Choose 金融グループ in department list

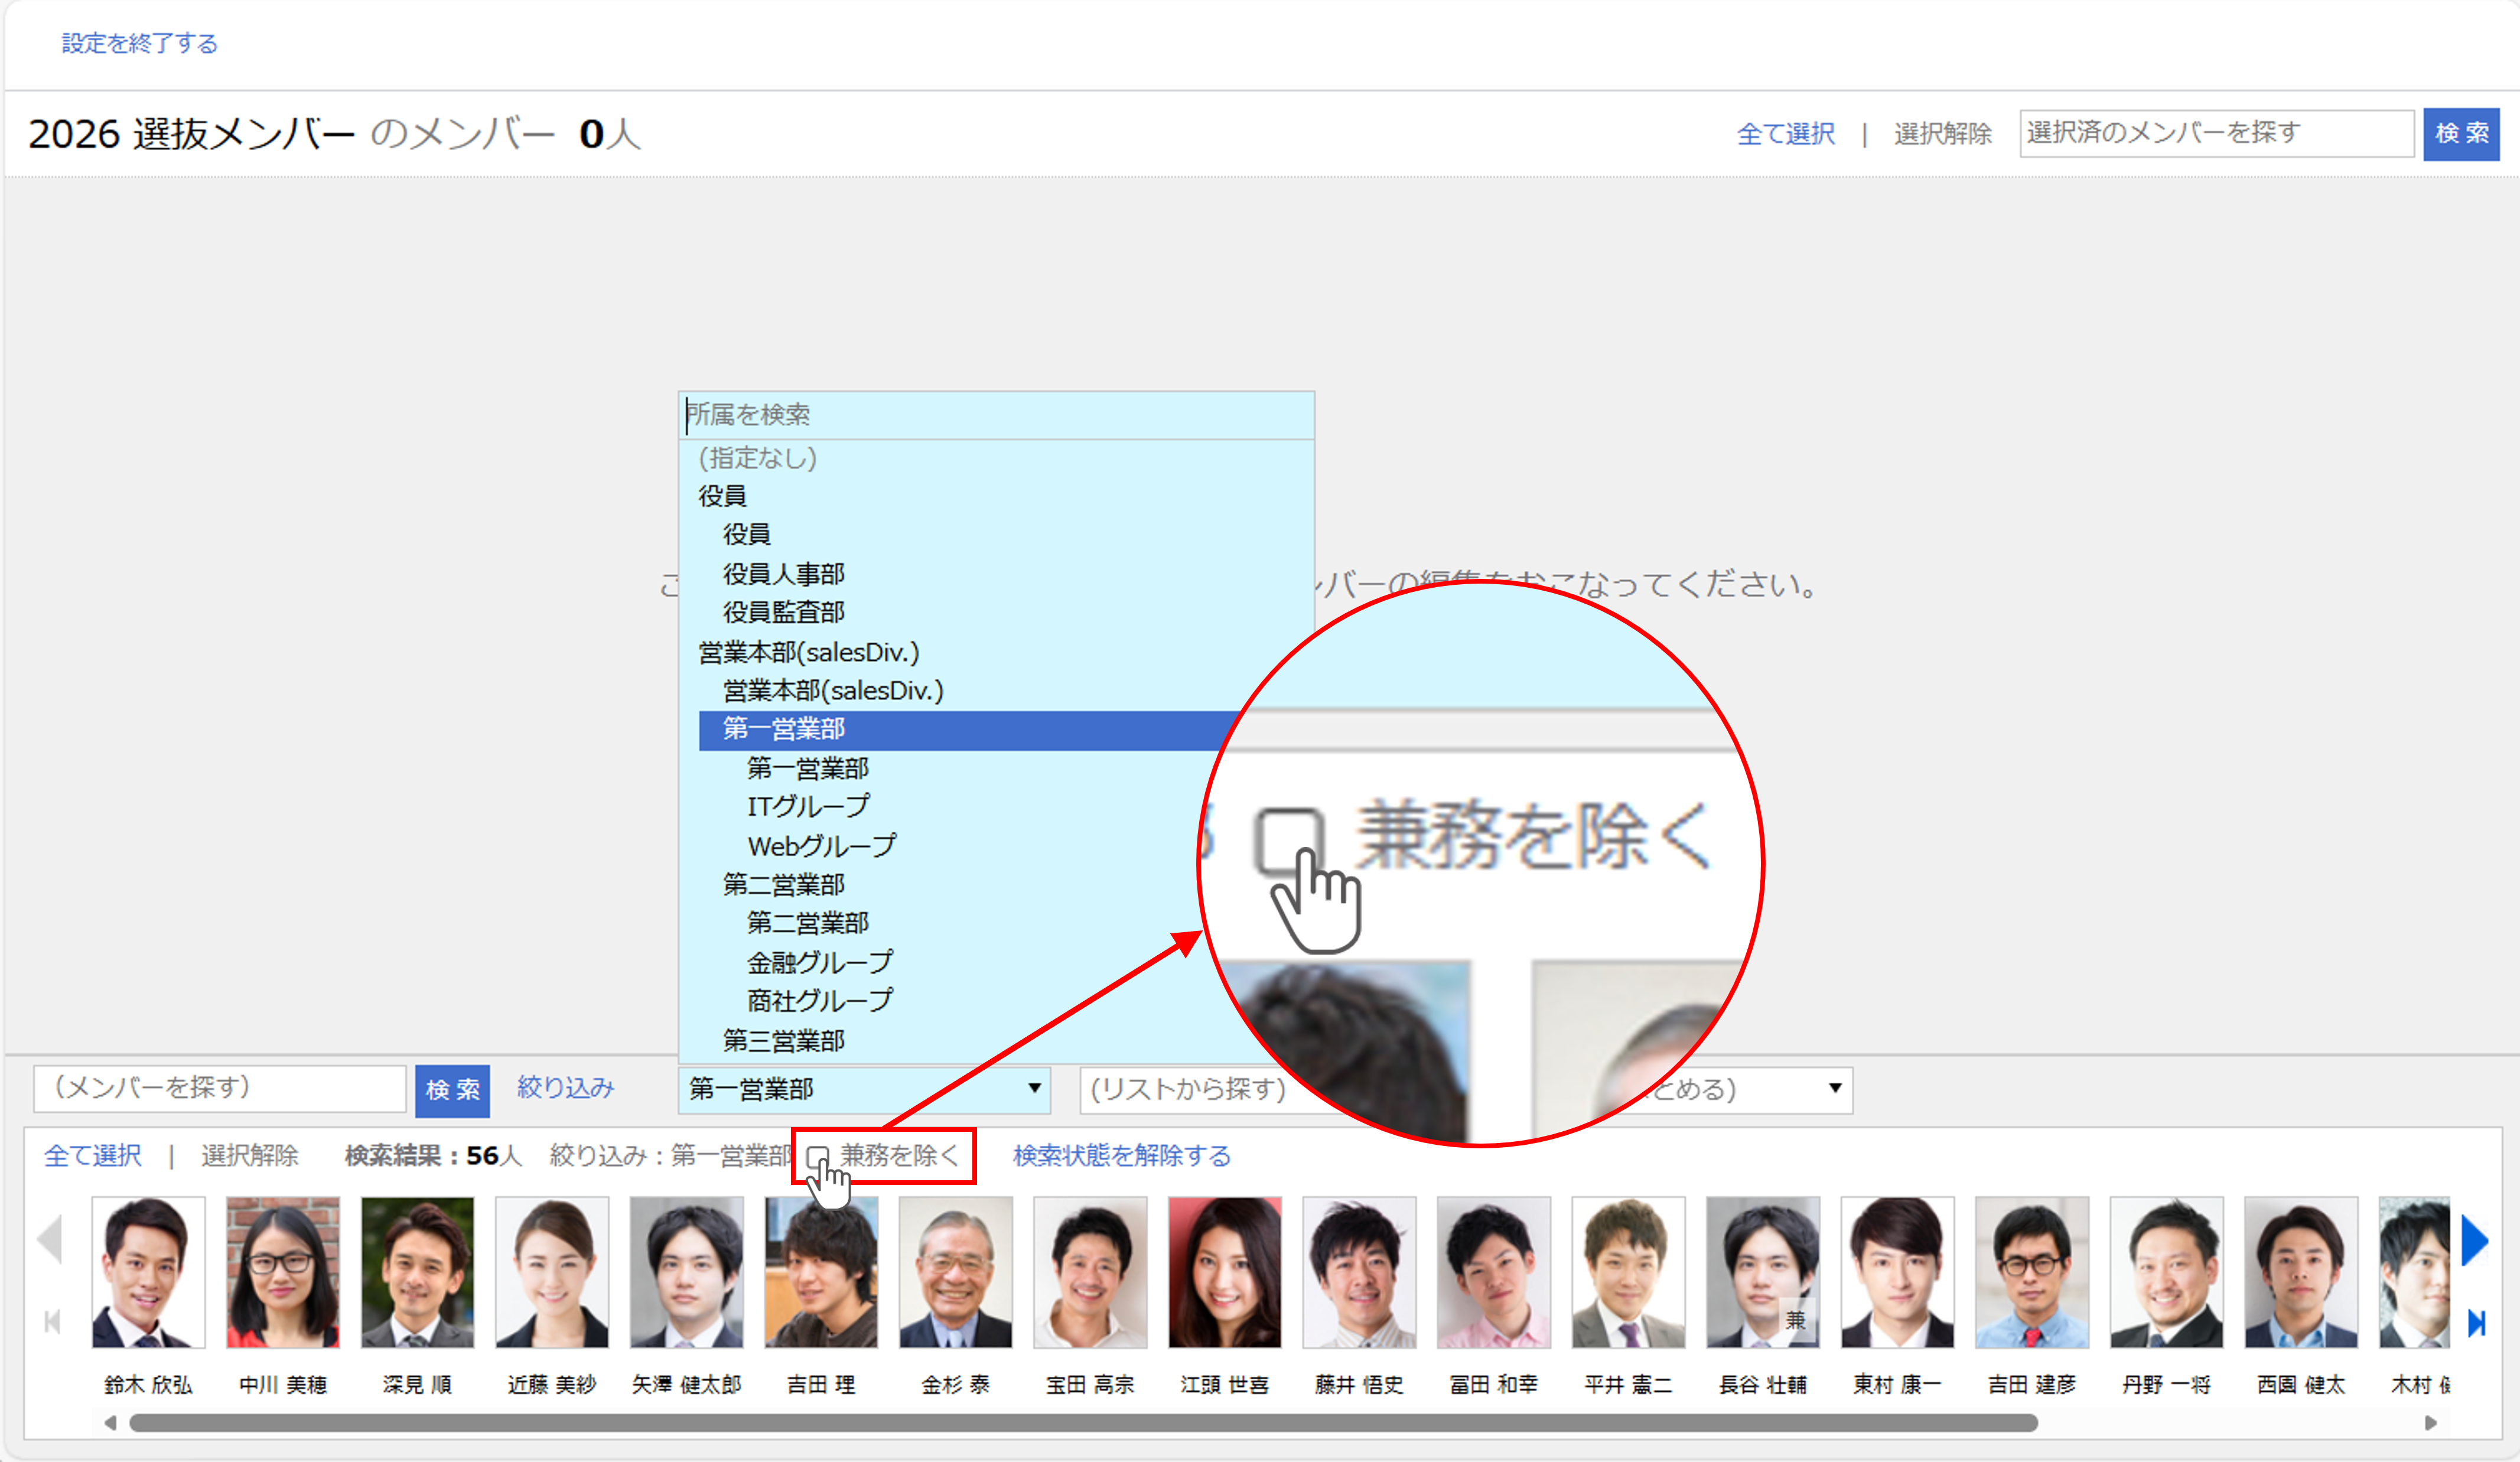[819, 962]
